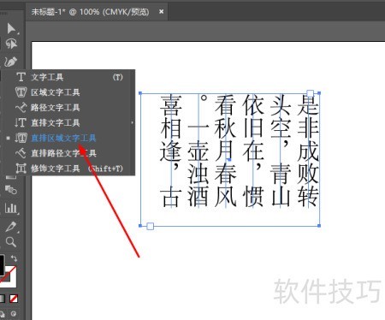This screenshot has width=385, height=320.
Task: Click the text frame in-port square
Action: click(x=311, y=93)
